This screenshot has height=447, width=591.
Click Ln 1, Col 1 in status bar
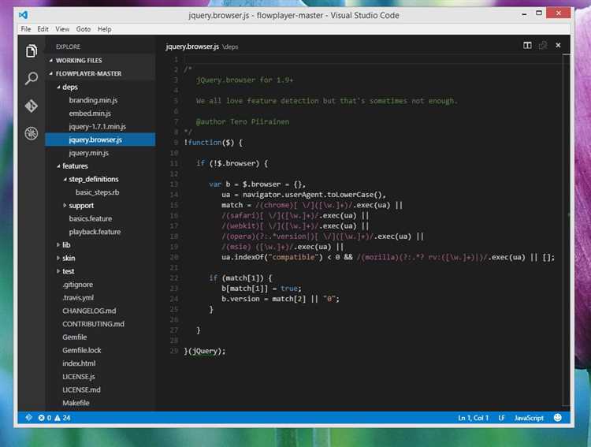[x=473, y=418]
